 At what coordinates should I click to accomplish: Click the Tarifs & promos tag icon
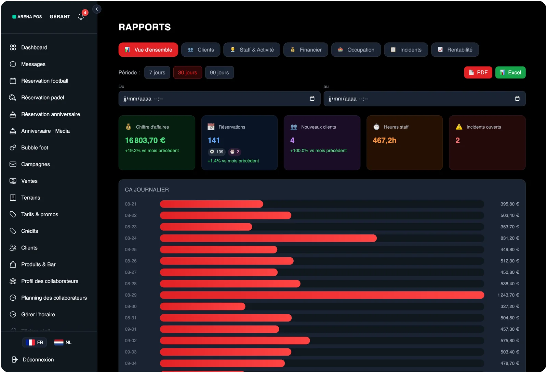(x=13, y=214)
